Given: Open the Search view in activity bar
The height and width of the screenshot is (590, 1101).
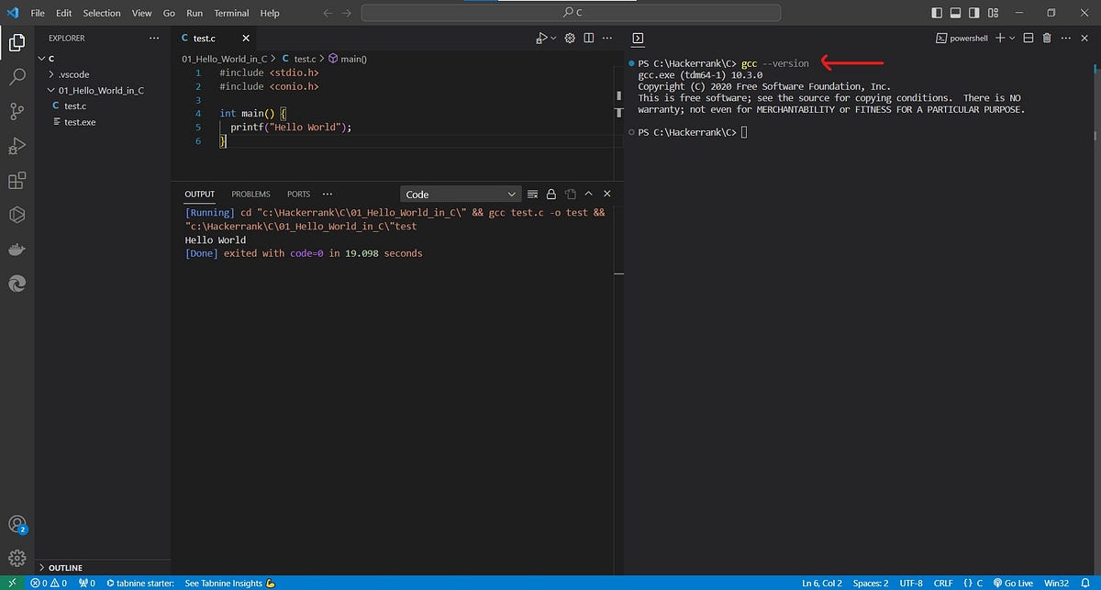Looking at the screenshot, I should click(17, 77).
